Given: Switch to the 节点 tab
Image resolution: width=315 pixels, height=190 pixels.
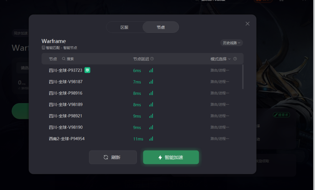Looking at the screenshot, I should pyautogui.click(x=161, y=27).
